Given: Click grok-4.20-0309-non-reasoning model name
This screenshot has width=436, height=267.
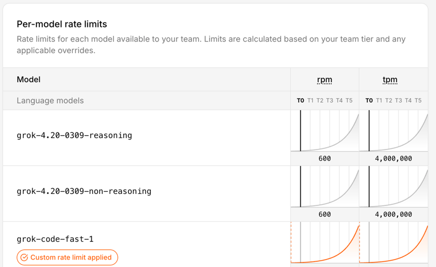Looking at the screenshot, I should tap(84, 191).
